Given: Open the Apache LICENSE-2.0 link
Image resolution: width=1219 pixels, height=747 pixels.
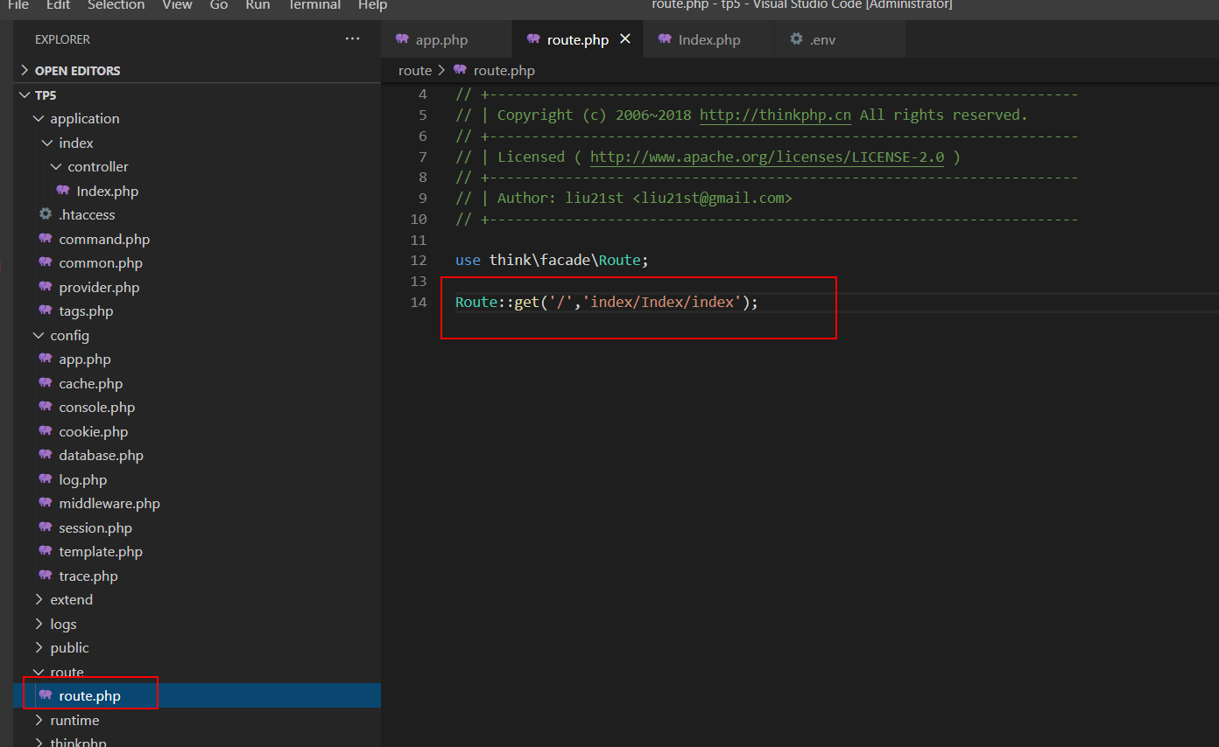Looking at the screenshot, I should (767, 157).
